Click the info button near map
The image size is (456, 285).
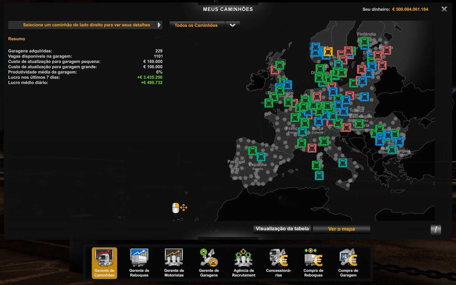[x=436, y=230]
